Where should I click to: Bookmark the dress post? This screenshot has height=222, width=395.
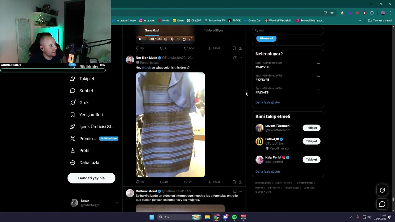pos(234,182)
